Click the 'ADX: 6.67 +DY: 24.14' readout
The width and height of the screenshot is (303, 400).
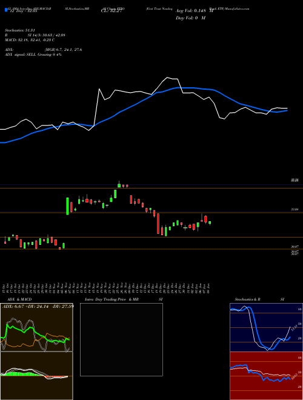point(25,307)
